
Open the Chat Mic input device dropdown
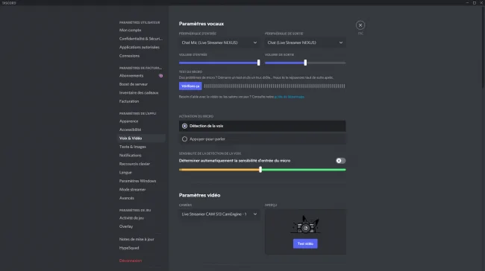pyautogui.click(x=219, y=42)
